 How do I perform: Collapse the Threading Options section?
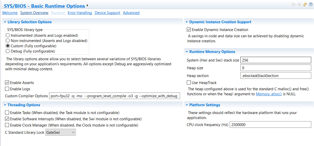click(5, 105)
